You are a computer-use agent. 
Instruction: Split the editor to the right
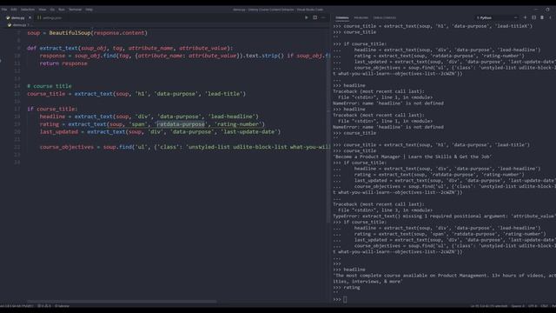[x=314, y=17]
